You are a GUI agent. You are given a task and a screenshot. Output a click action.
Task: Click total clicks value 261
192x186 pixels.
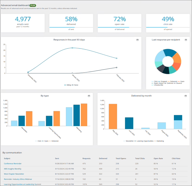click(137, 174)
